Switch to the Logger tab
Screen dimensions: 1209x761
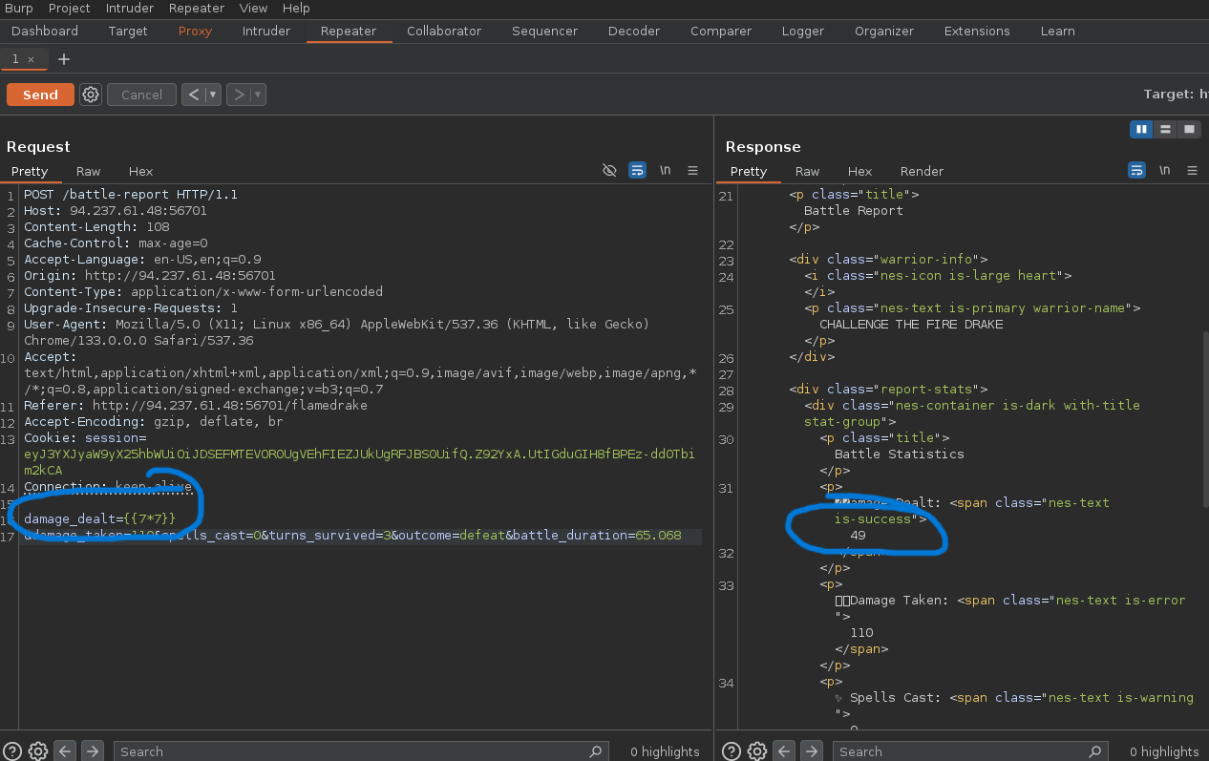coord(803,31)
